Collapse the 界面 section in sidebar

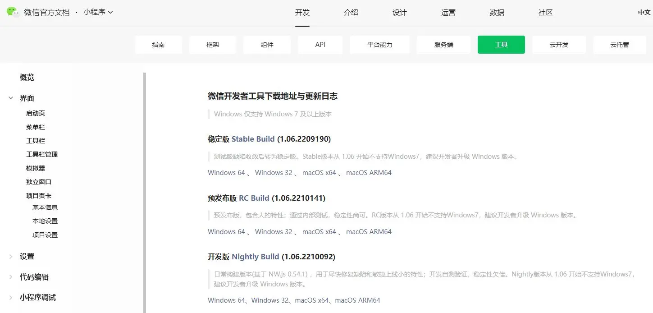point(10,97)
